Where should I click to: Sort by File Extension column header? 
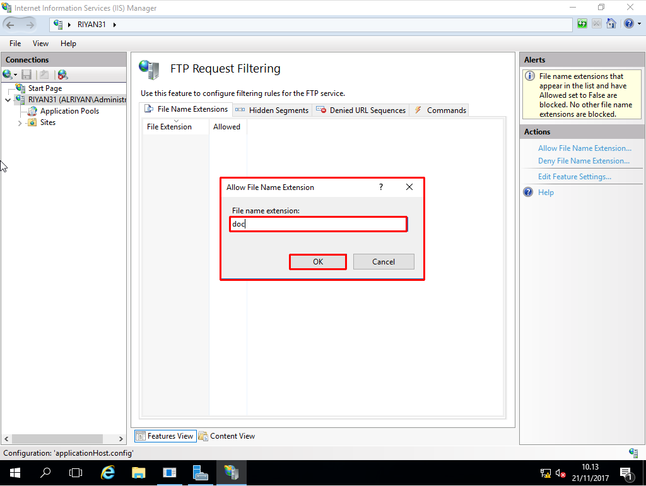point(175,127)
